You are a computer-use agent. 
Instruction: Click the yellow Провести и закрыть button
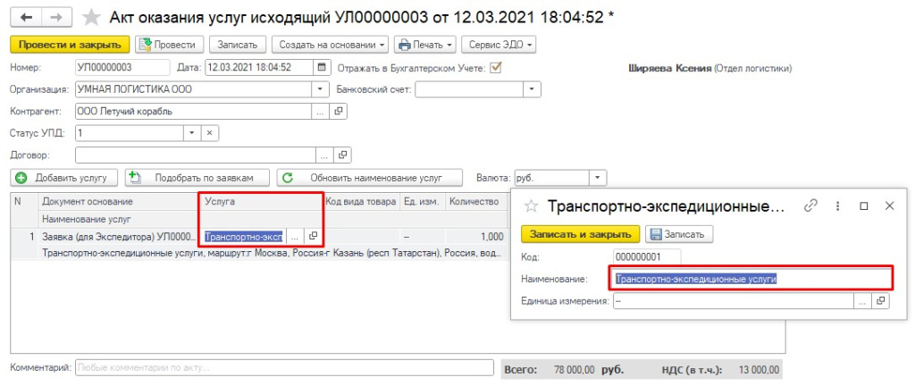70,45
